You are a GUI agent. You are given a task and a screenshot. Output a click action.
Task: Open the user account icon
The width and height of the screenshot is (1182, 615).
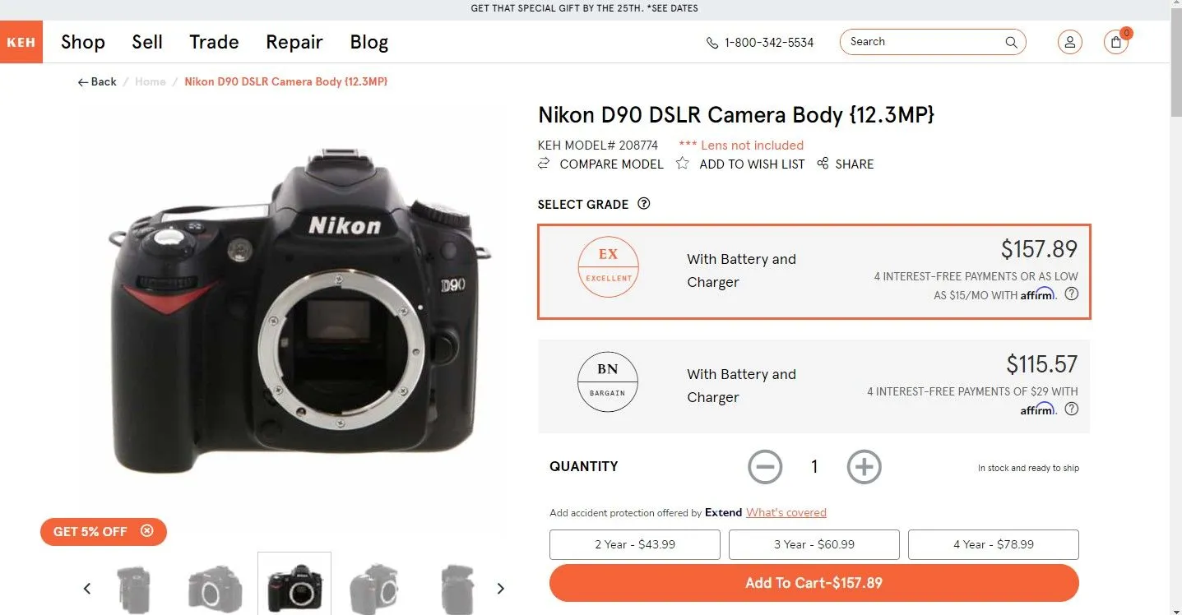click(x=1069, y=42)
